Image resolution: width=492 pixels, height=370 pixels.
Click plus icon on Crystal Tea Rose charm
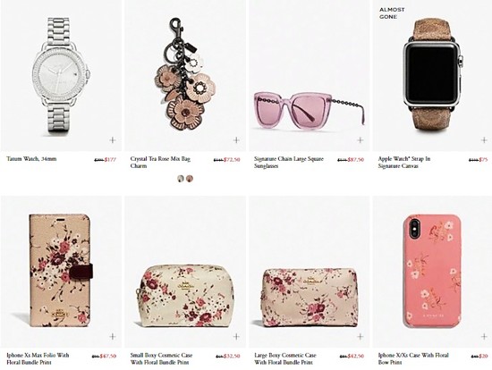[x=236, y=139]
